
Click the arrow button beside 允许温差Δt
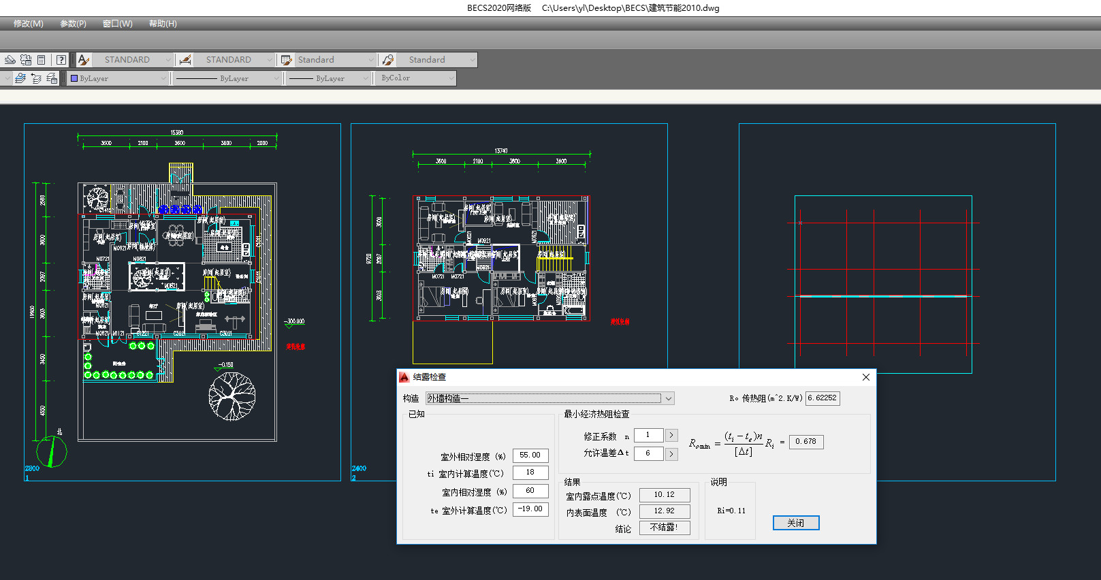coord(671,453)
